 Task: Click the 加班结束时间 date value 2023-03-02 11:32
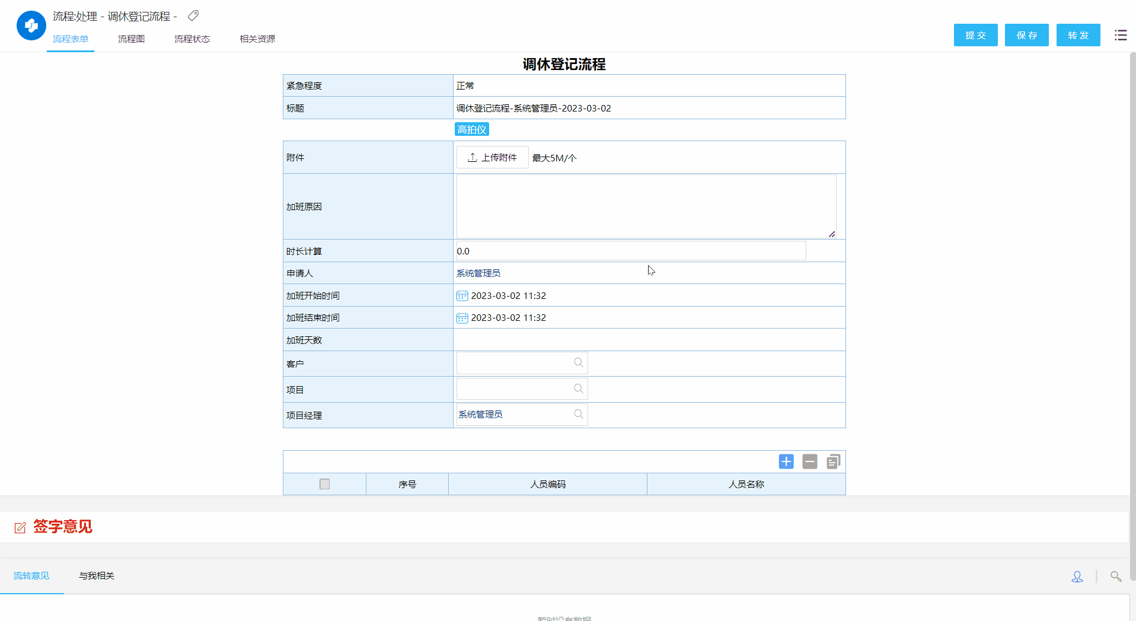coord(509,318)
